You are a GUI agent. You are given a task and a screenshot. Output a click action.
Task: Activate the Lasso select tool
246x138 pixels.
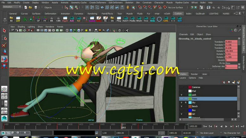click(x=4, y=38)
